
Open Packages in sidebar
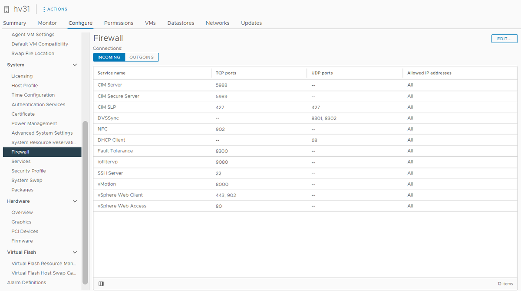pos(23,190)
